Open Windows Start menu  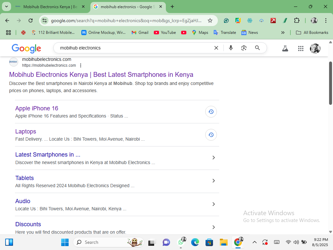pos(65,242)
